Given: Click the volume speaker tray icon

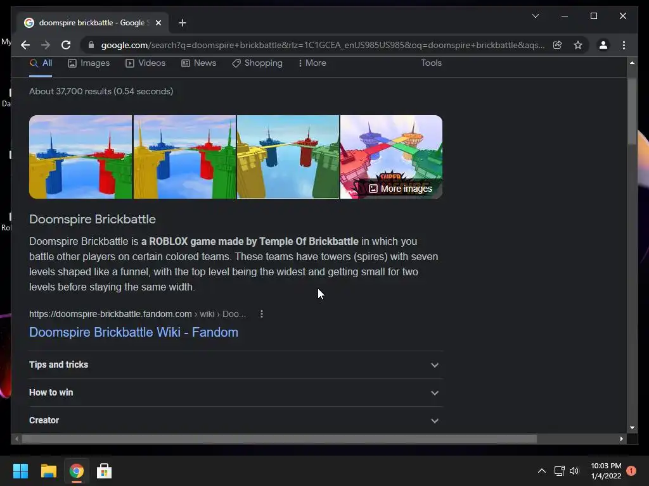Looking at the screenshot, I should pyautogui.click(x=574, y=471).
